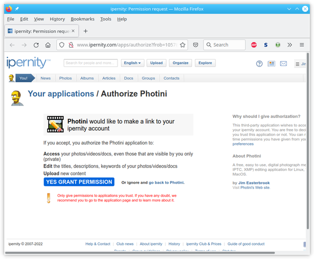Open the user account menu dropdown

coord(300,64)
